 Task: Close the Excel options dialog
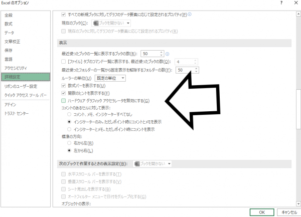click(x=296, y=3)
